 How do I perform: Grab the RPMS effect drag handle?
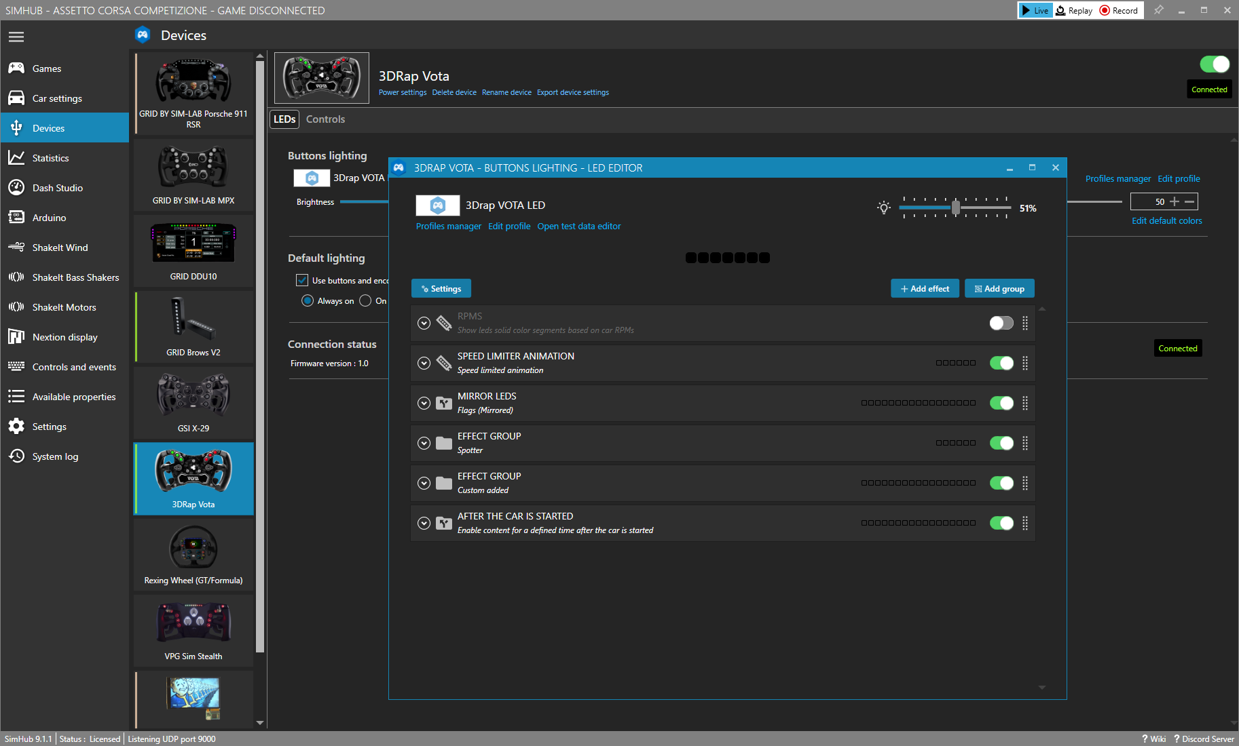point(1025,323)
